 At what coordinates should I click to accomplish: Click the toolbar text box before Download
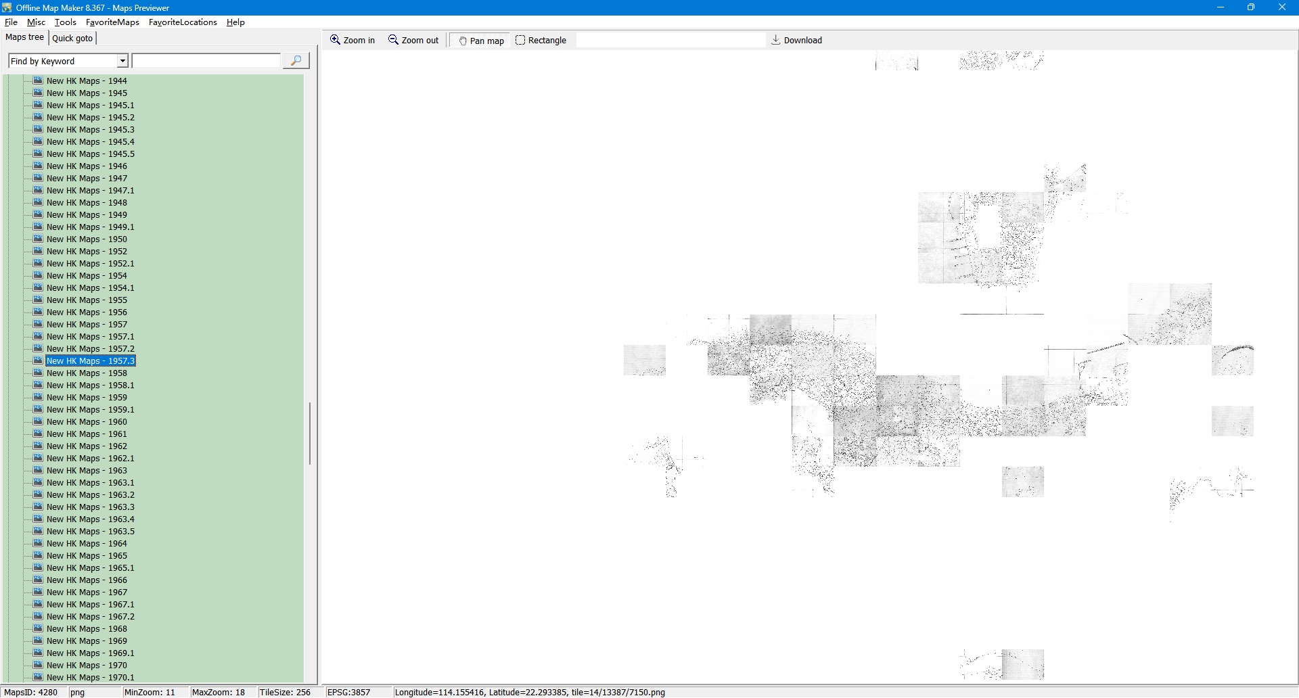tap(670, 41)
